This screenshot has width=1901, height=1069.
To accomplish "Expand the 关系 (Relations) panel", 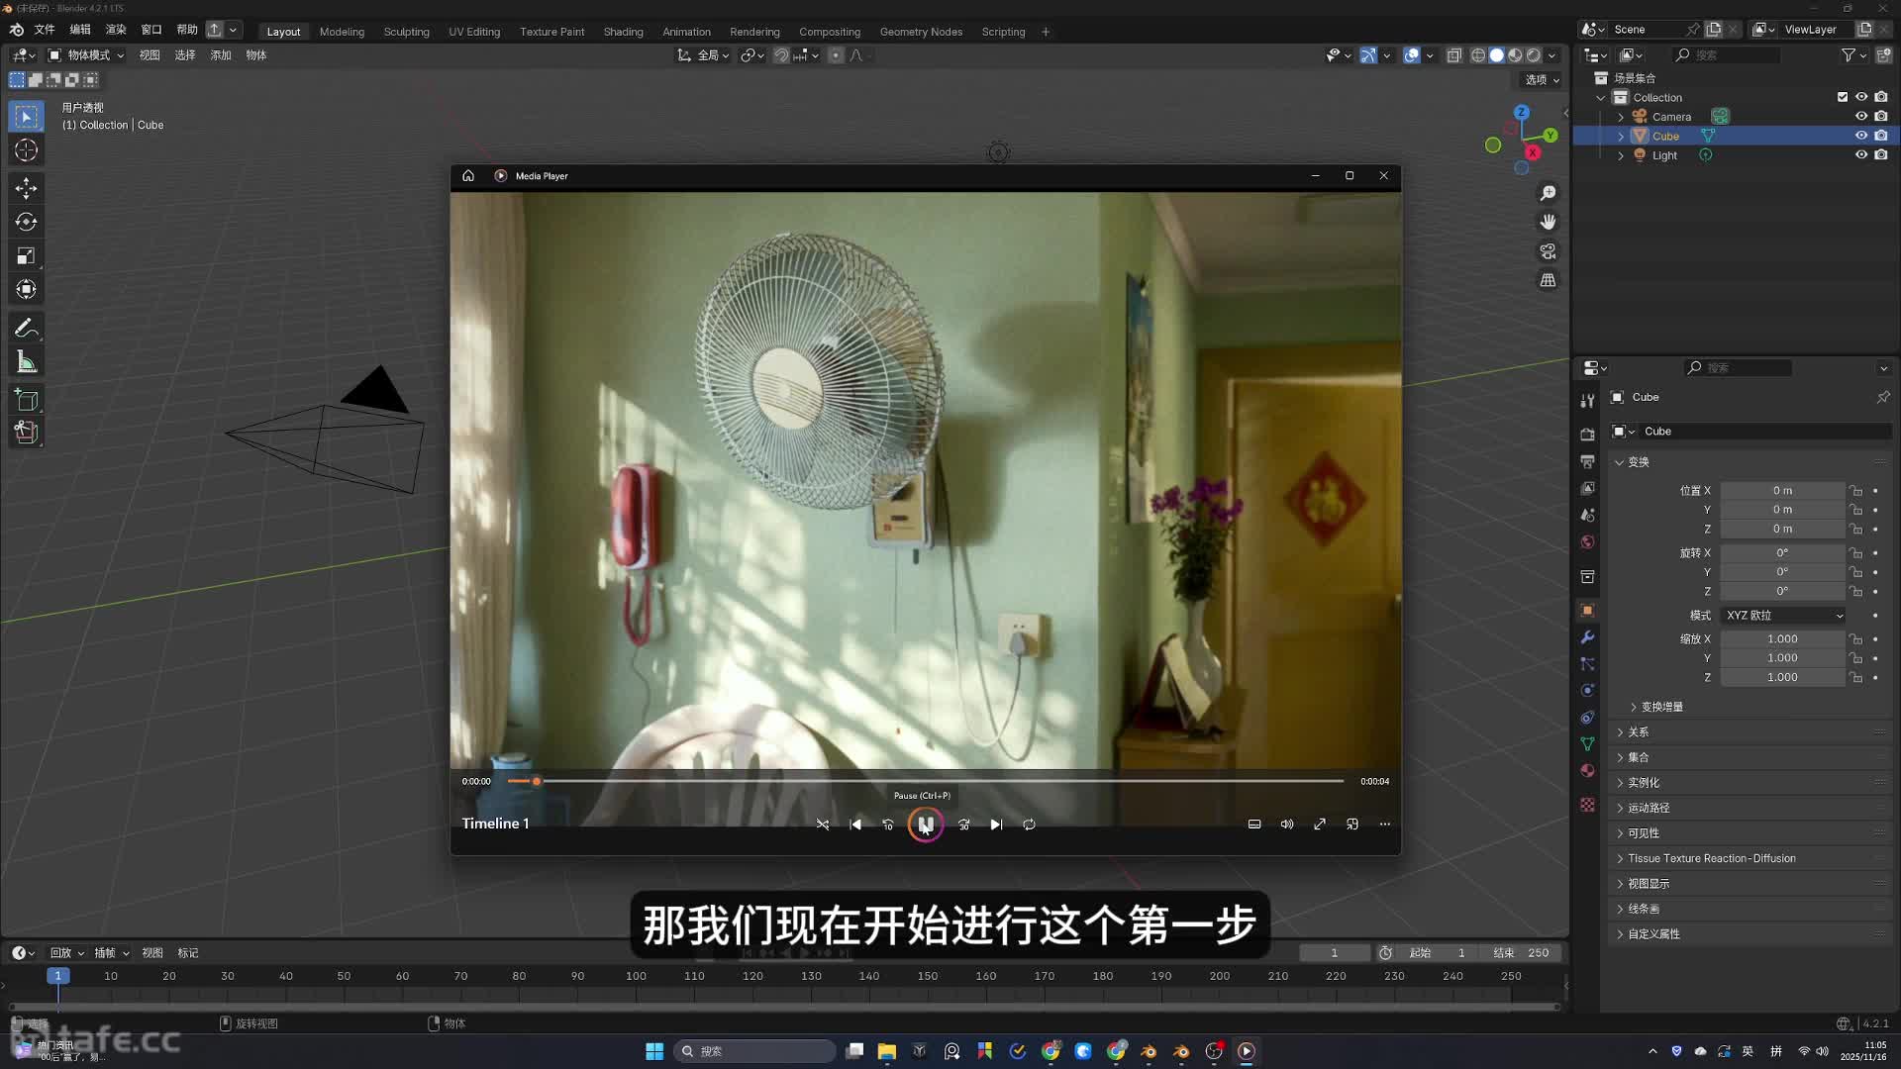I will [x=1639, y=732].
